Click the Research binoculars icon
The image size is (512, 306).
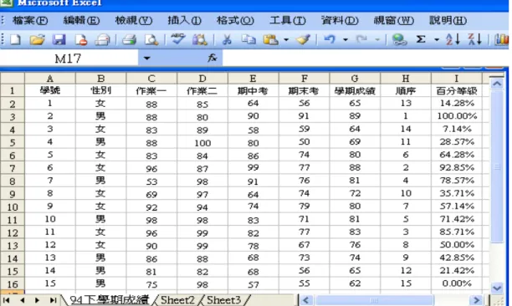[x=199, y=39]
